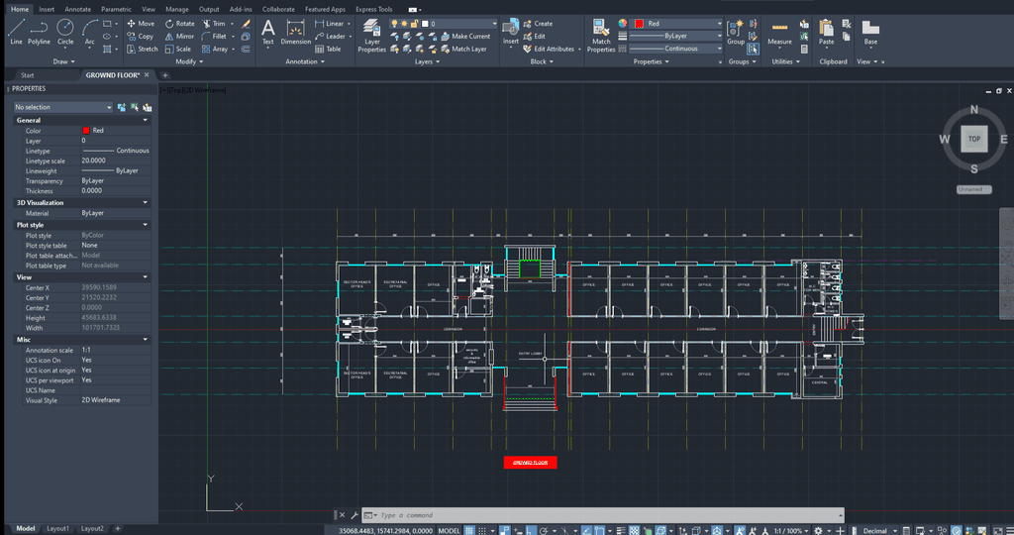Image resolution: width=1014 pixels, height=535 pixels.
Task: Select the Circle tool
Action: (65, 31)
